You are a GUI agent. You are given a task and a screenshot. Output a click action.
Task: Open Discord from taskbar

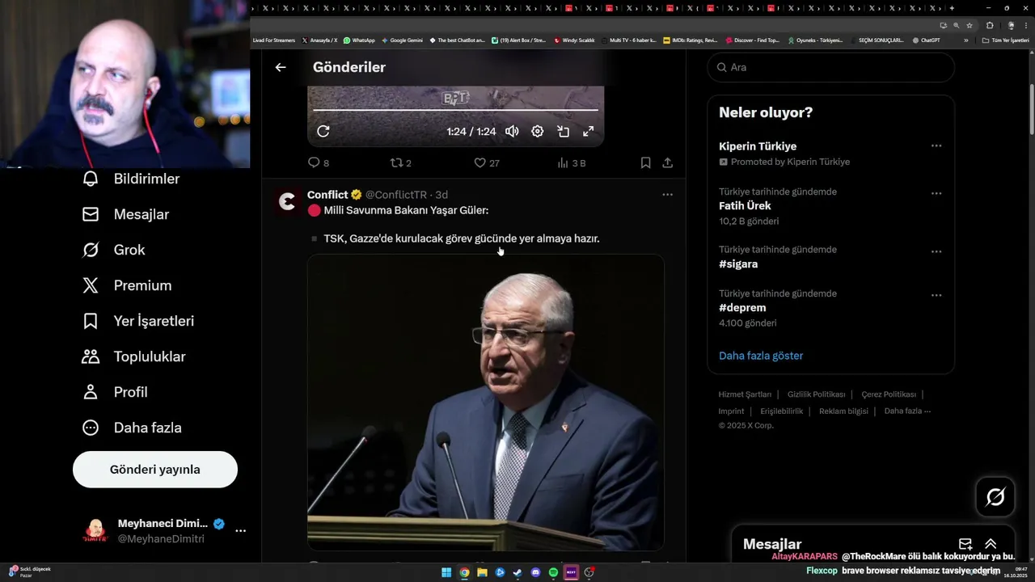click(535, 572)
